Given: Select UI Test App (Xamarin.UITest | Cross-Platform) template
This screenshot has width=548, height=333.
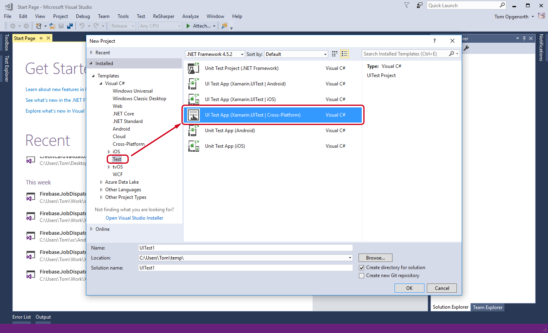Looking at the screenshot, I should click(x=273, y=115).
